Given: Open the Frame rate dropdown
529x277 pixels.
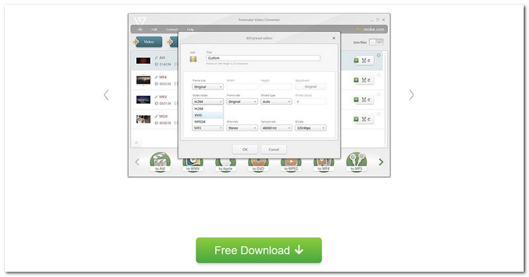Looking at the screenshot, I should click(242, 102).
